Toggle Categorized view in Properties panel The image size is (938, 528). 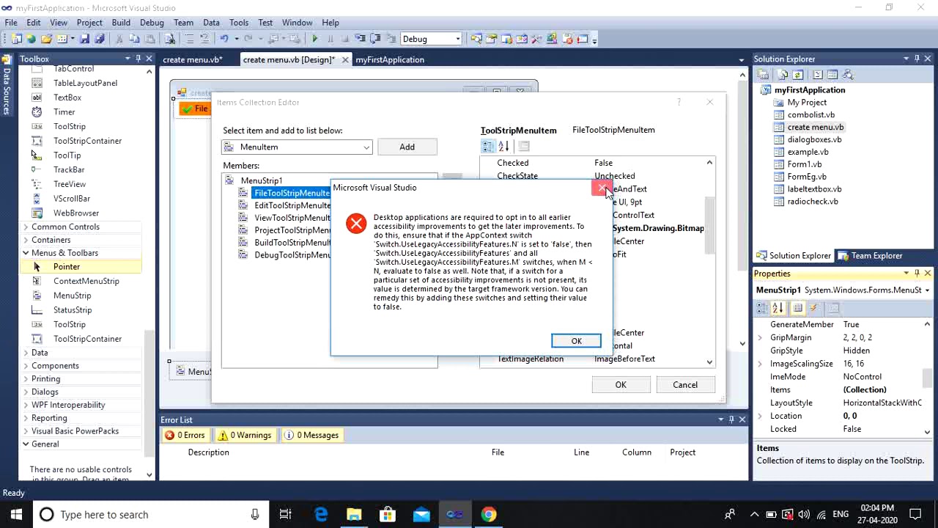pos(763,308)
